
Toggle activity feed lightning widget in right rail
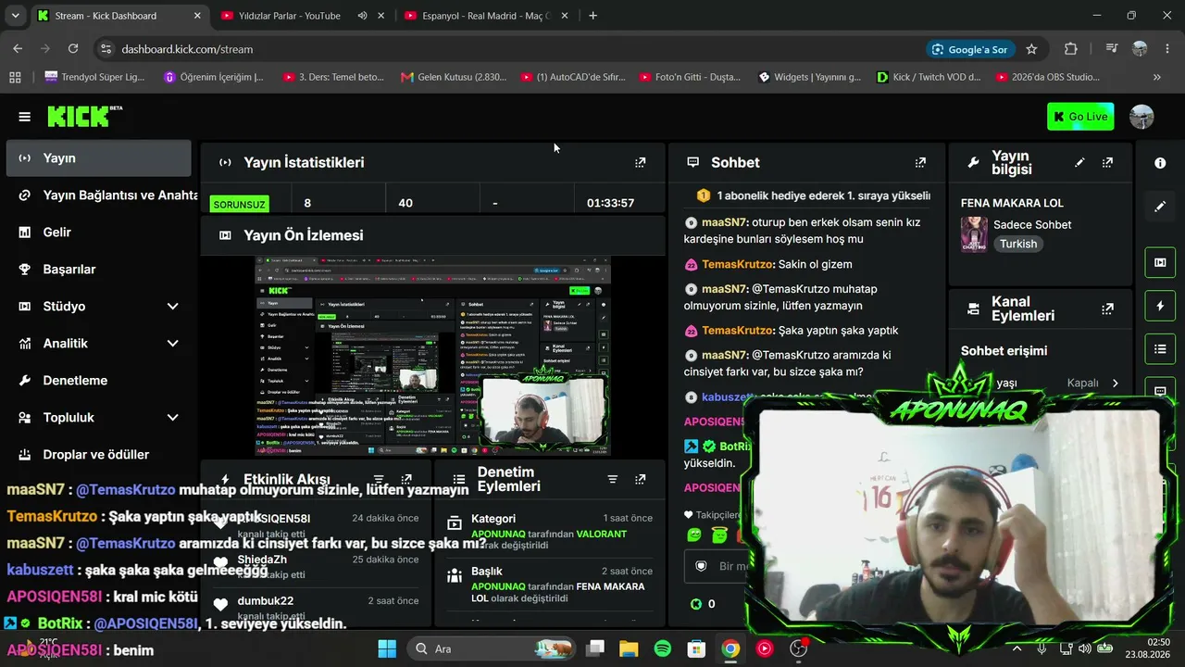pyautogui.click(x=1160, y=306)
